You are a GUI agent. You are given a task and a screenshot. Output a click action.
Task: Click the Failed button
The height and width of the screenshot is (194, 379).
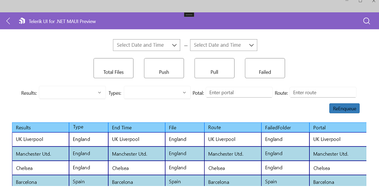coord(265,68)
